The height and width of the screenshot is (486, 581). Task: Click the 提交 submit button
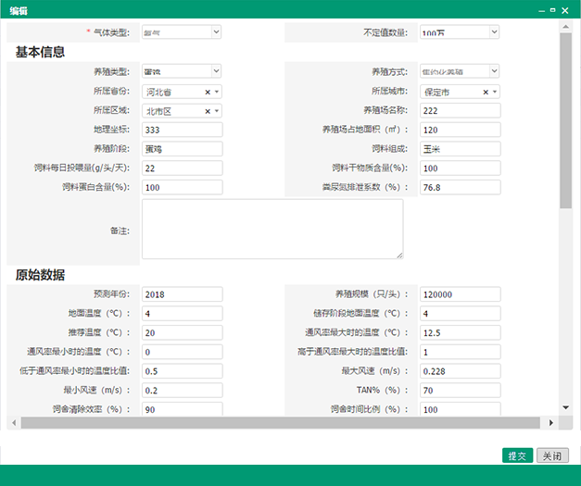(x=516, y=456)
